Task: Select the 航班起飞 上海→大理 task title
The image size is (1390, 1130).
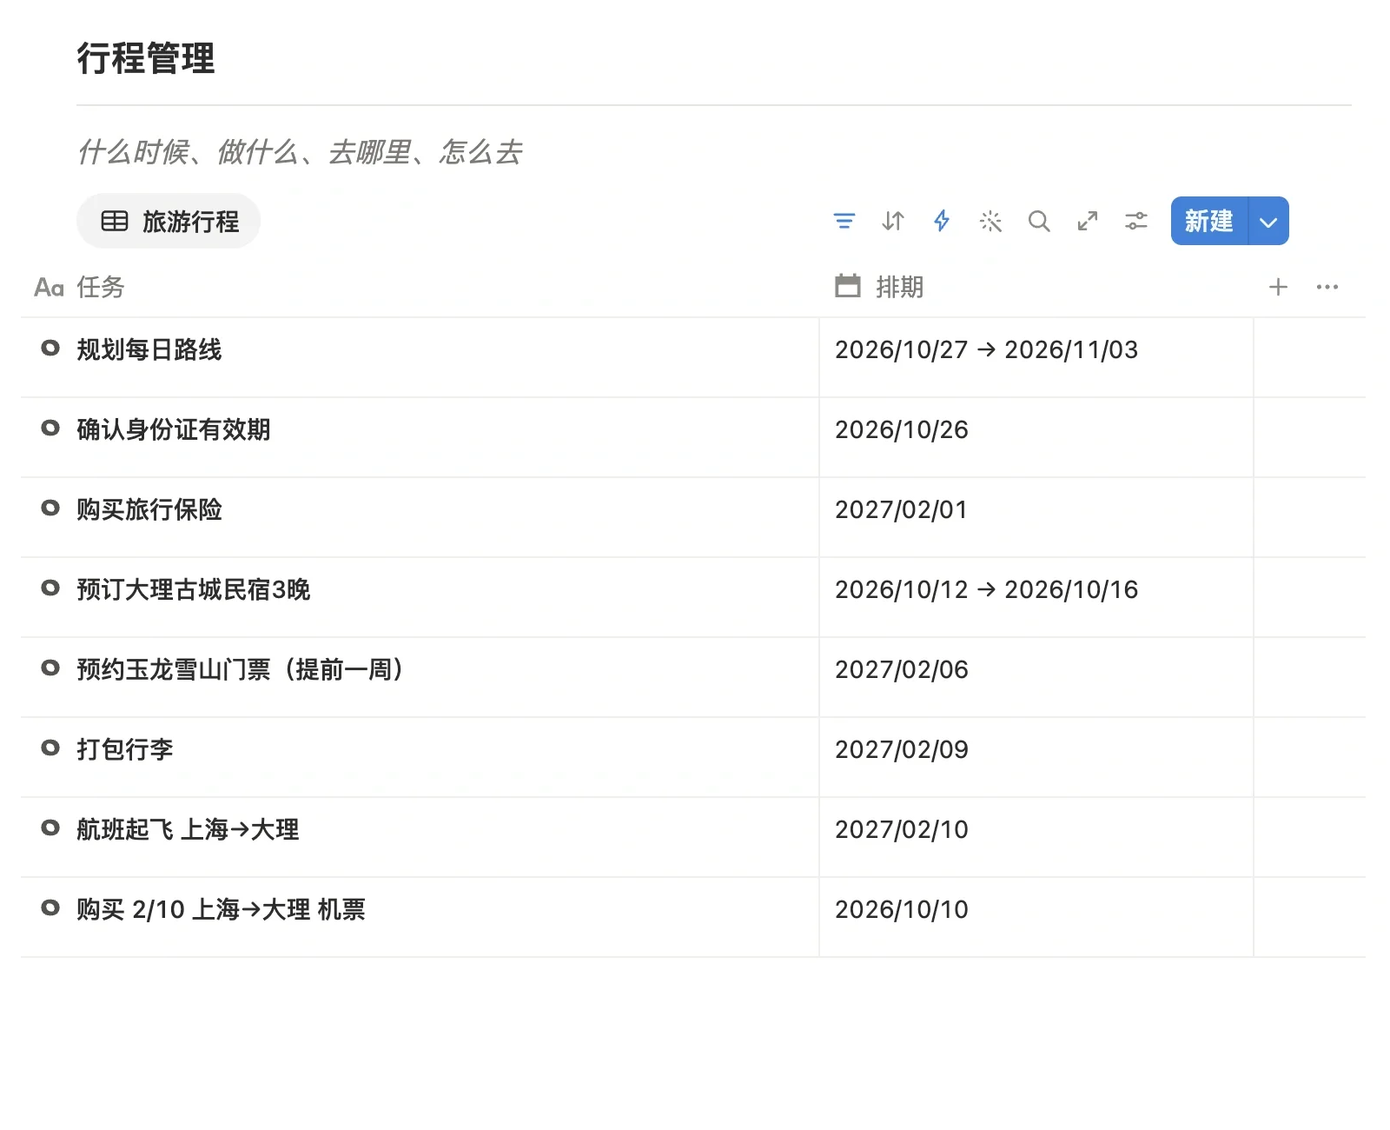Action: pos(187,829)
